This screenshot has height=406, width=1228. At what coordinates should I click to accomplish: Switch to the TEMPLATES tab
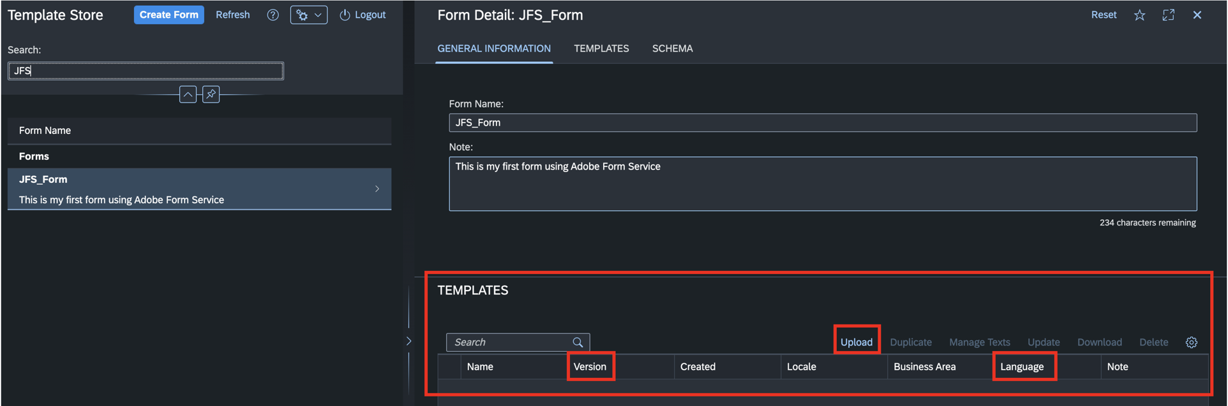[x=601, y=48]
